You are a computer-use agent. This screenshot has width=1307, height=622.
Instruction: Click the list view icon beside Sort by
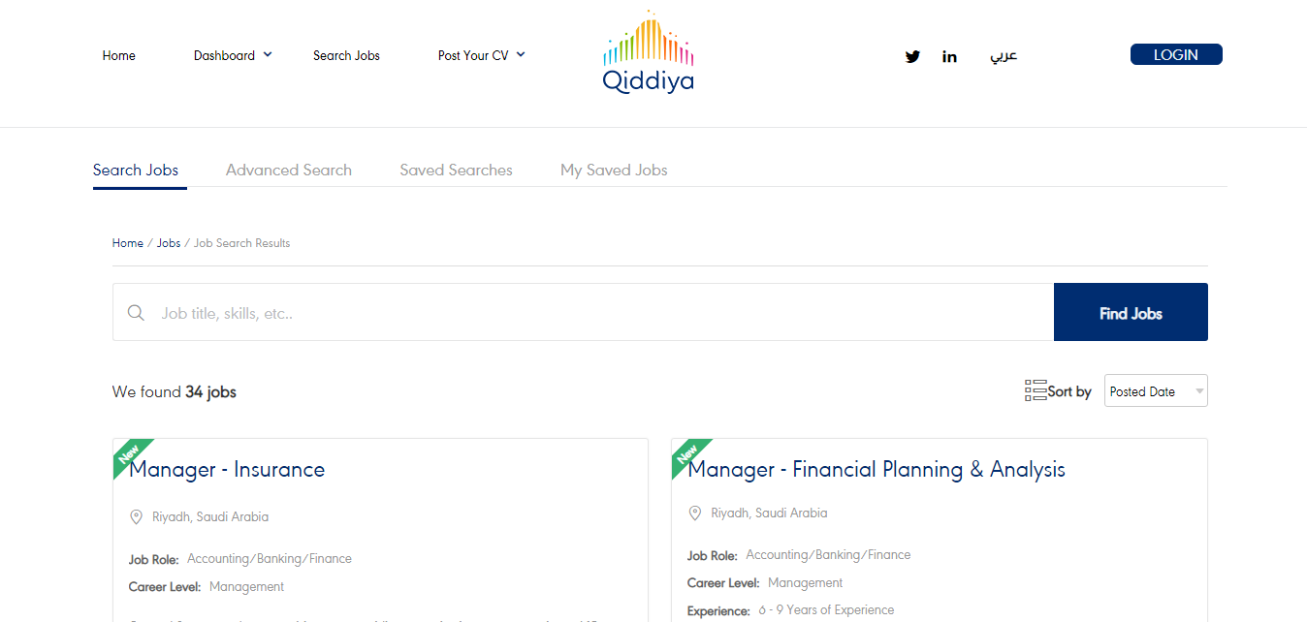(1036, 391)
